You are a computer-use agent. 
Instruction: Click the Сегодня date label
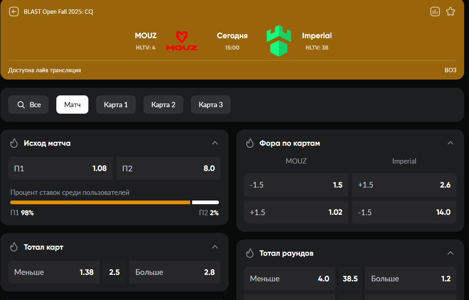click(x=232, y=36)
